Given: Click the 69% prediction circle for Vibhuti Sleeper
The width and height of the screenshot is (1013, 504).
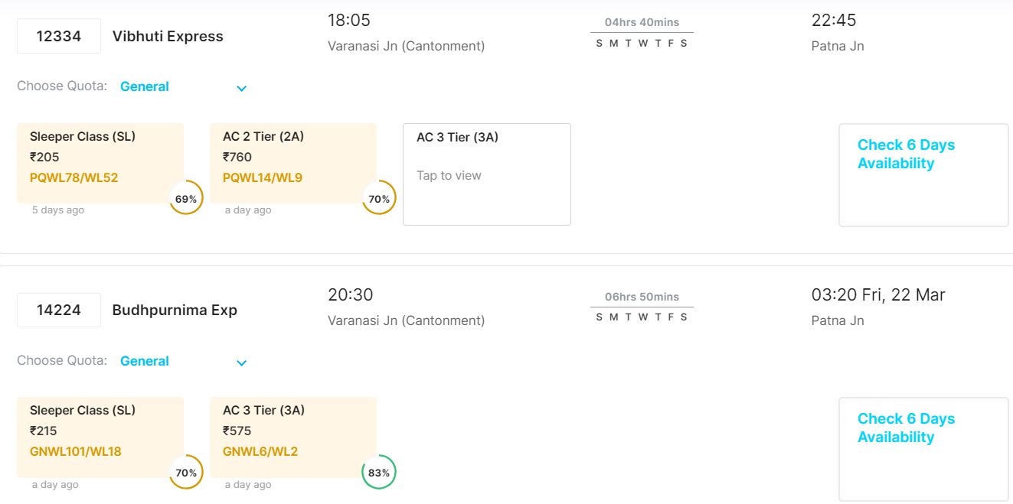Looking at the screenshot, I should point(186,198).
